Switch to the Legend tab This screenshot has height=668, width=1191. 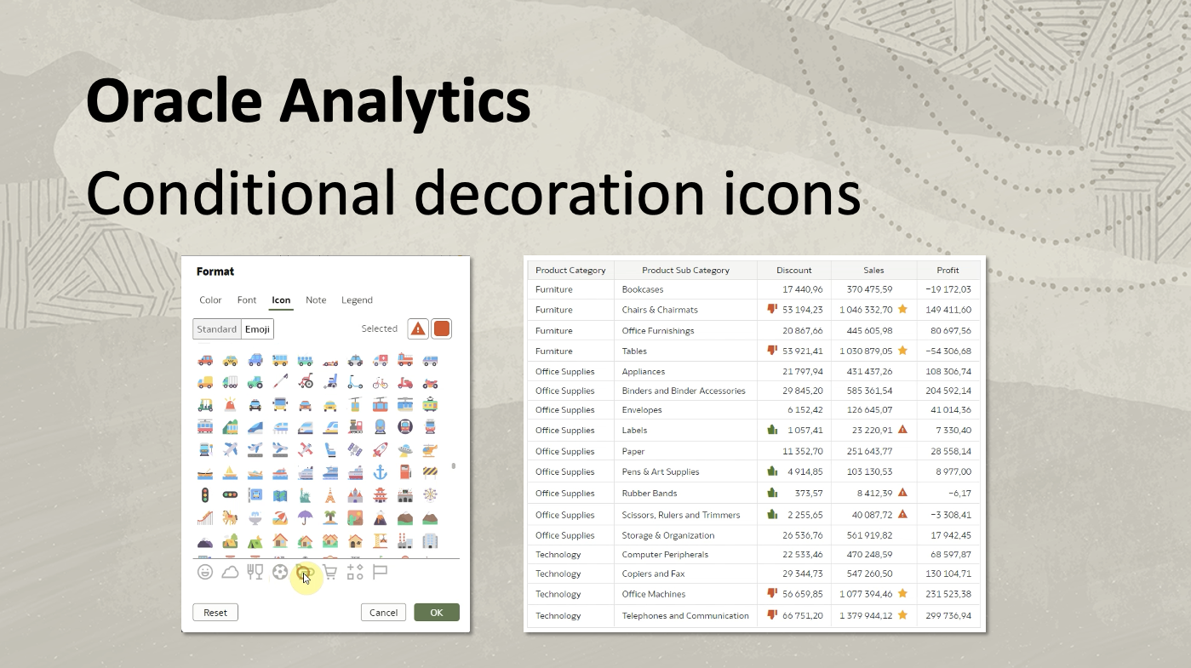coord(357,300)
